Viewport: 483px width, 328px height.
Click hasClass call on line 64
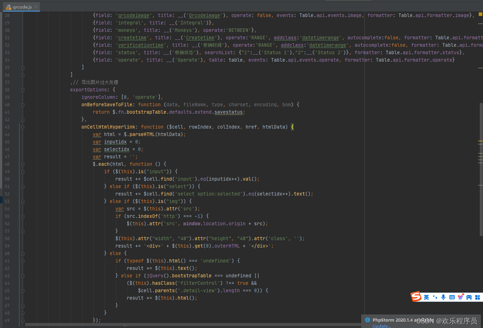[163, 283]
